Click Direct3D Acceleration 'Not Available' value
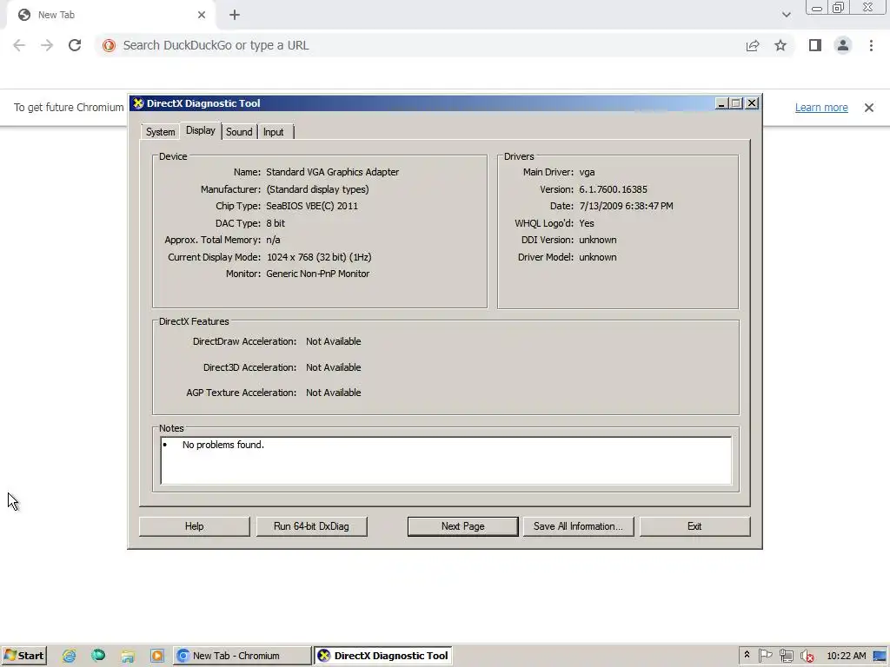The height and width of the screenshot is (667, 890). pos(333,367)
